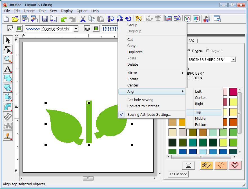
Task: Toggle the line sew curve icon
Action: point(10,29)
